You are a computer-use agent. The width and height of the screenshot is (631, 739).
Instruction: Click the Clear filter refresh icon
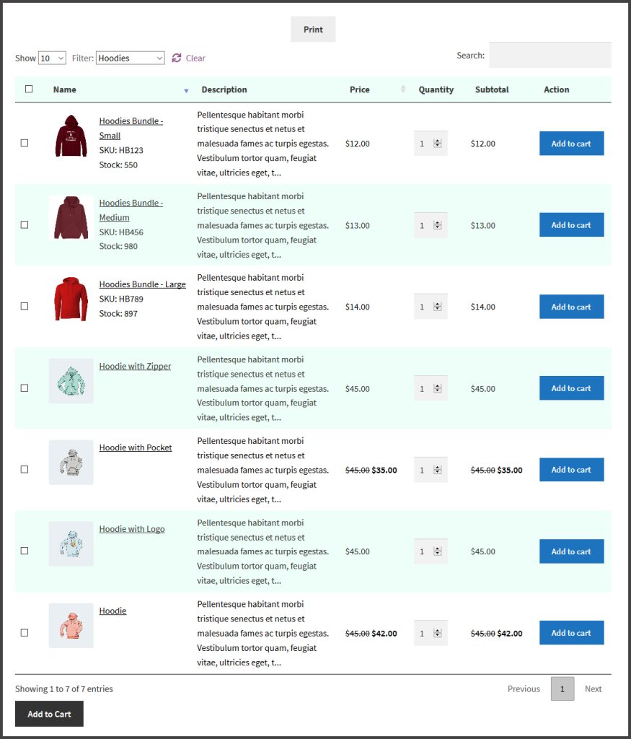(177, 58)
